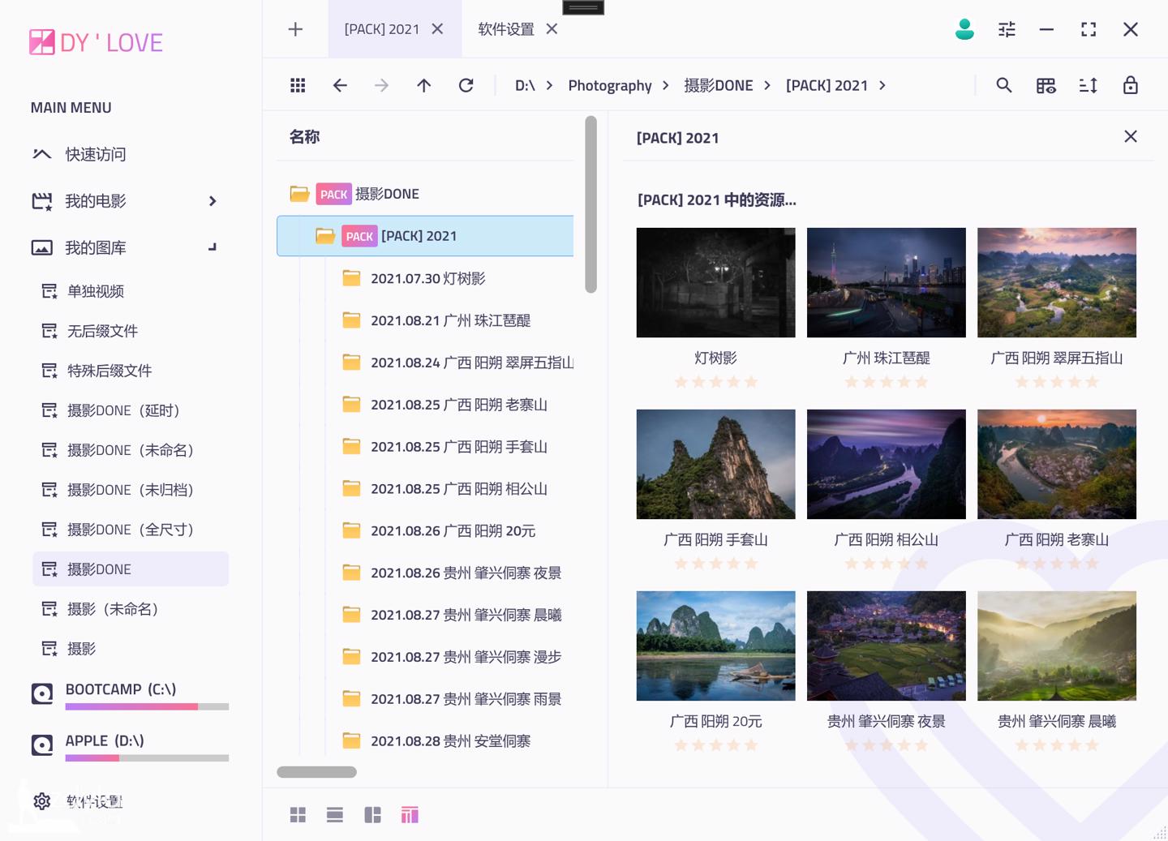Image resolution: width=1168 pixels, height=841 pixels.
Task: Open 我的图库 in sidebar
Action: coord(96,247)
